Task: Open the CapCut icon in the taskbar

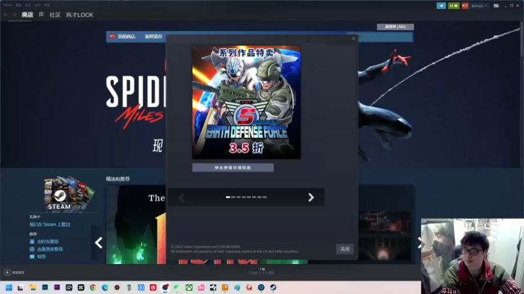Action: click(81, 287)
